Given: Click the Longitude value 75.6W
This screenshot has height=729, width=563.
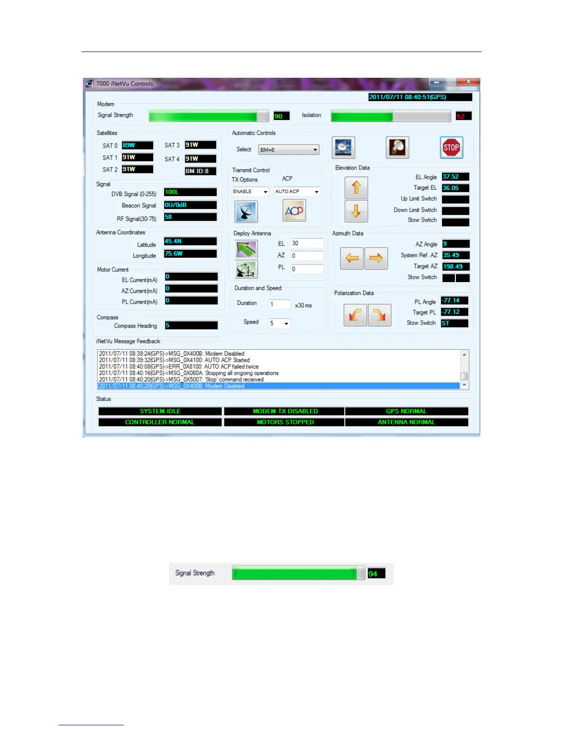Looking at the screenshot, I should click(190, 254).
